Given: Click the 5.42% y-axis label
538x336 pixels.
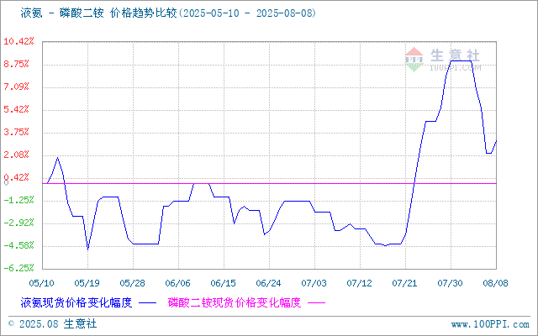Looking at the screenshot, I should pyautogui.click(x=18, y=109).
